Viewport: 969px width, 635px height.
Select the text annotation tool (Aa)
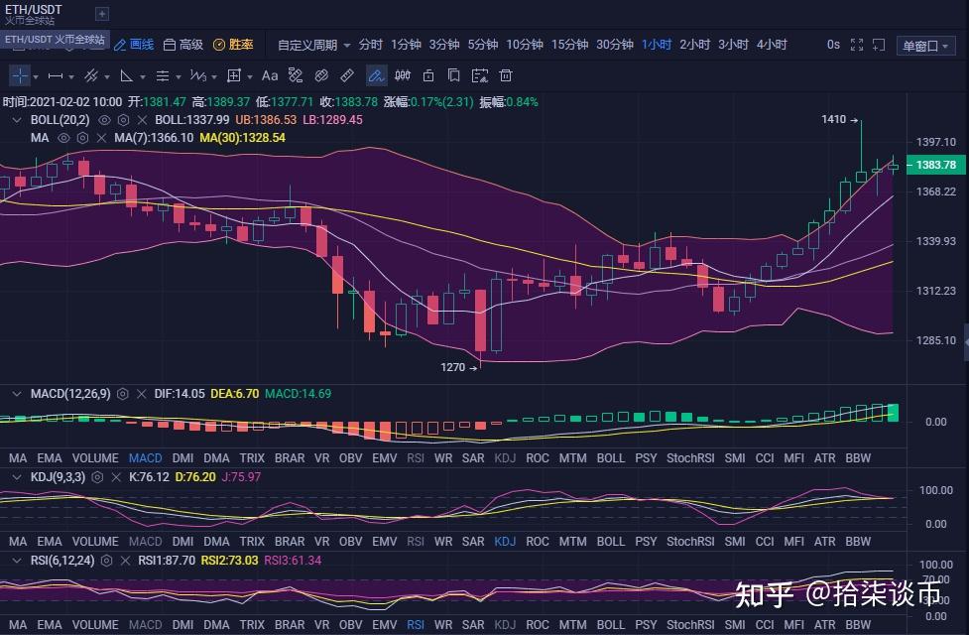(x=270, y=75)
